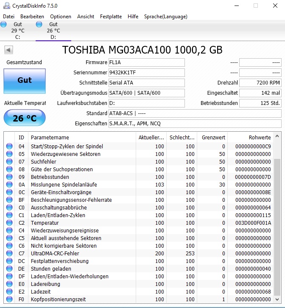
Task: Click the status orb for Ladereibung
Action: click(x=9, y=284)
